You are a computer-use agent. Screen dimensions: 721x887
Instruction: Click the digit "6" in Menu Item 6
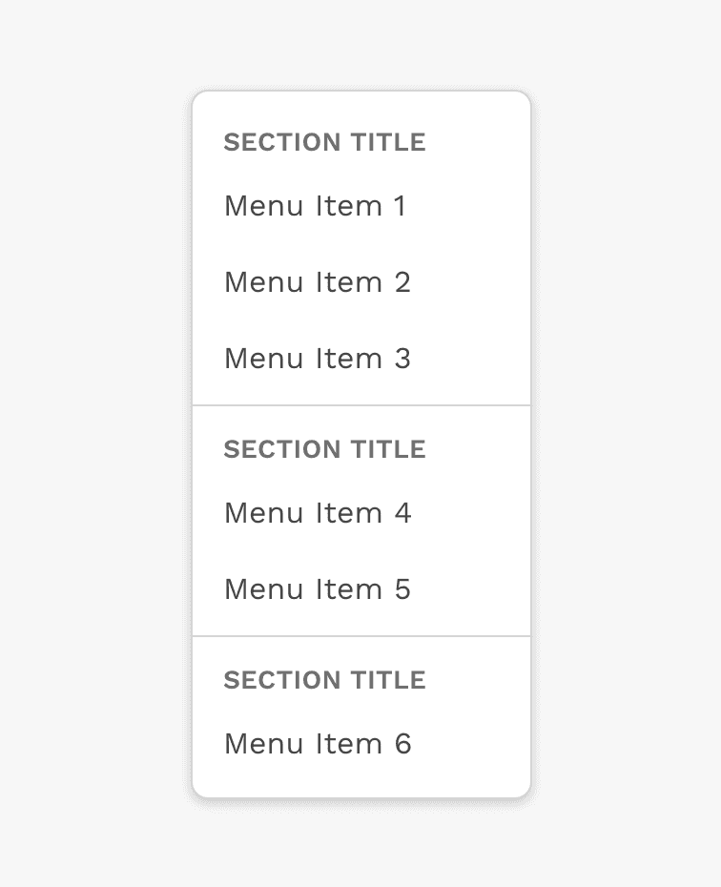pos(402,744)
